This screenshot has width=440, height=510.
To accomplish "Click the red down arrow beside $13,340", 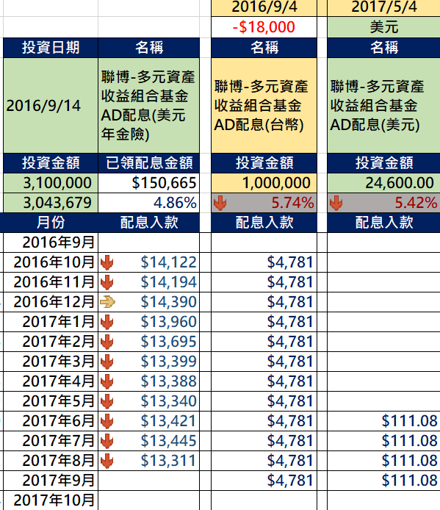I will point(107,401).
